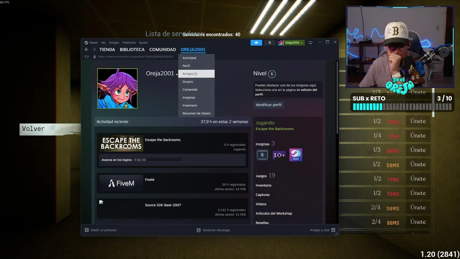The image size is (460, 259).
Task: Click Volver button in the game menu
Action: pos(50,129)
